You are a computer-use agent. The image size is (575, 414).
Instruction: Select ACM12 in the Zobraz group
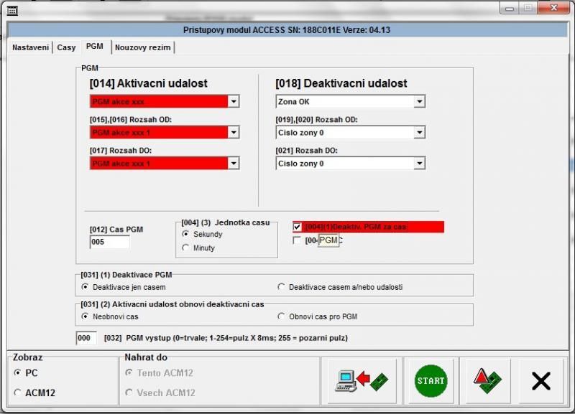click(x=18, y=392)
